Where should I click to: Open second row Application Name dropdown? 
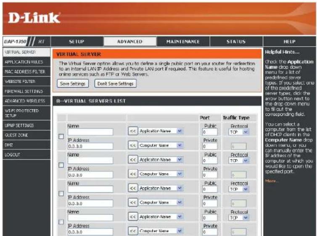point(161,160)
